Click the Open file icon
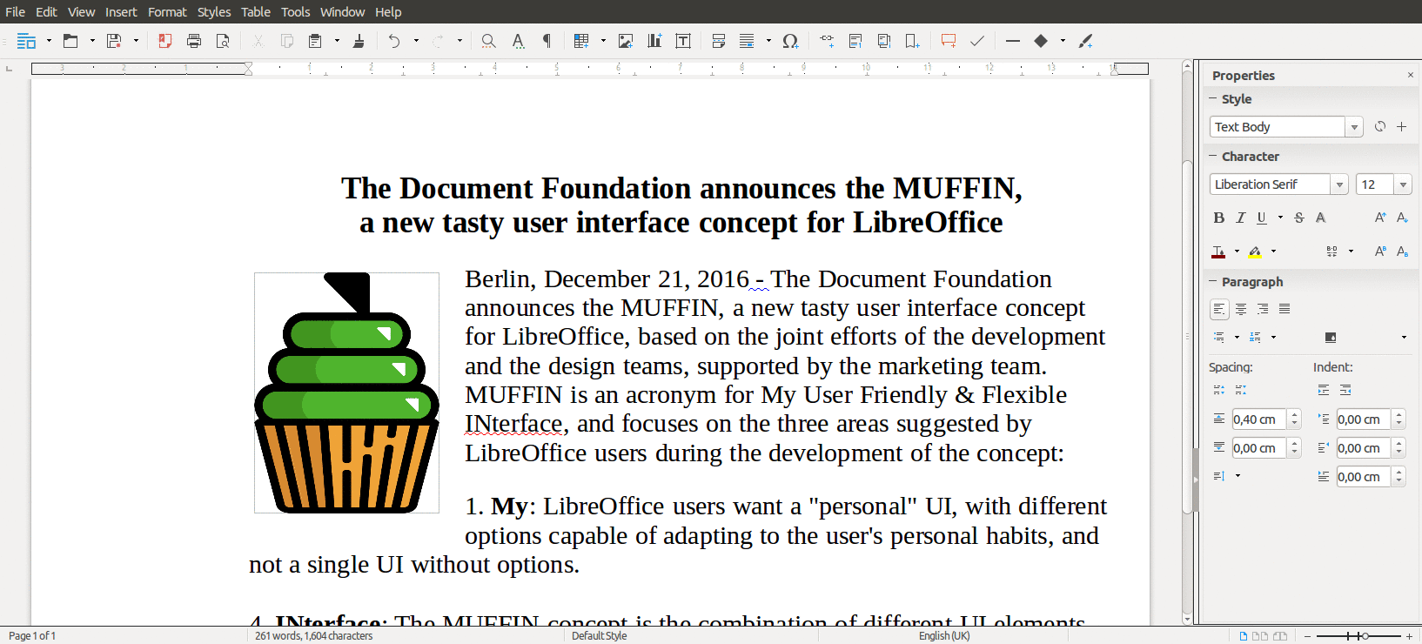 (x=70, y=41)
